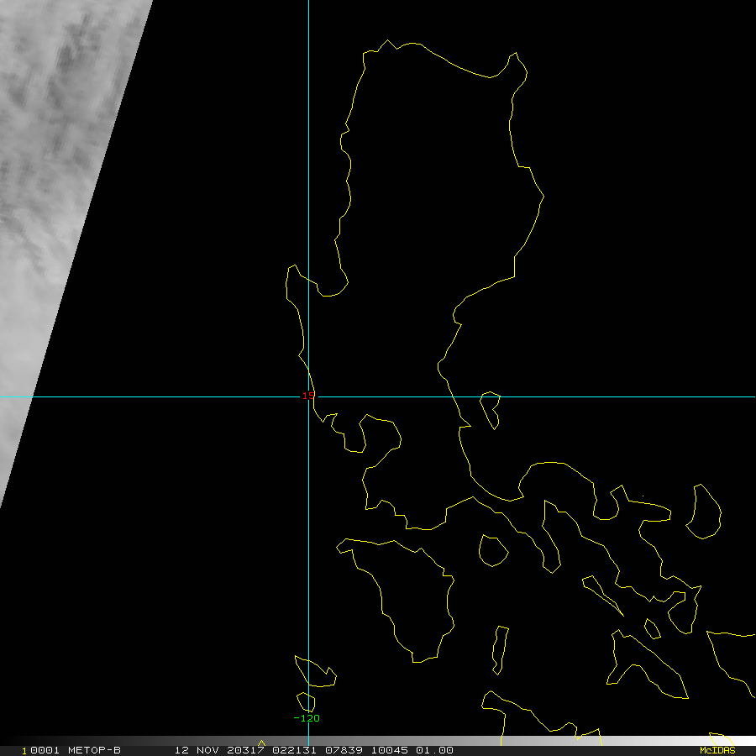Click the 12 NOV date text
The height and width of the screenshot is (756, 756).
tap(197, 750)
